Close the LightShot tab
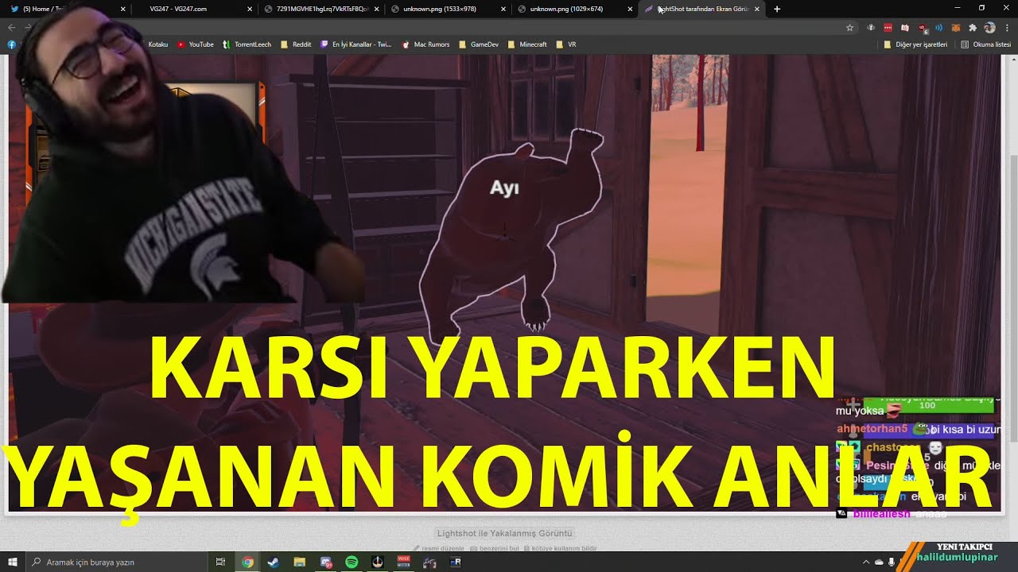Viewport: 1018px width, 572px height. (x=757, y=9)
